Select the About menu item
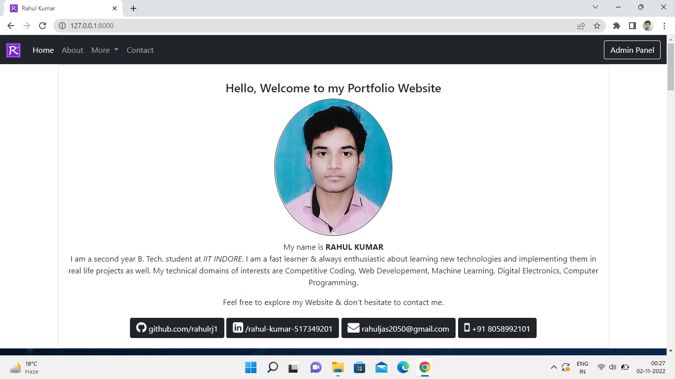Image resolution: width=675 pixels, height=379 pixels. pos(72,50)
